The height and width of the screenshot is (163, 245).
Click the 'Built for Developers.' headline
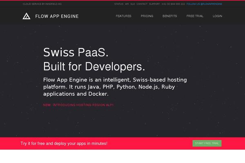click(x=94, y=66)
